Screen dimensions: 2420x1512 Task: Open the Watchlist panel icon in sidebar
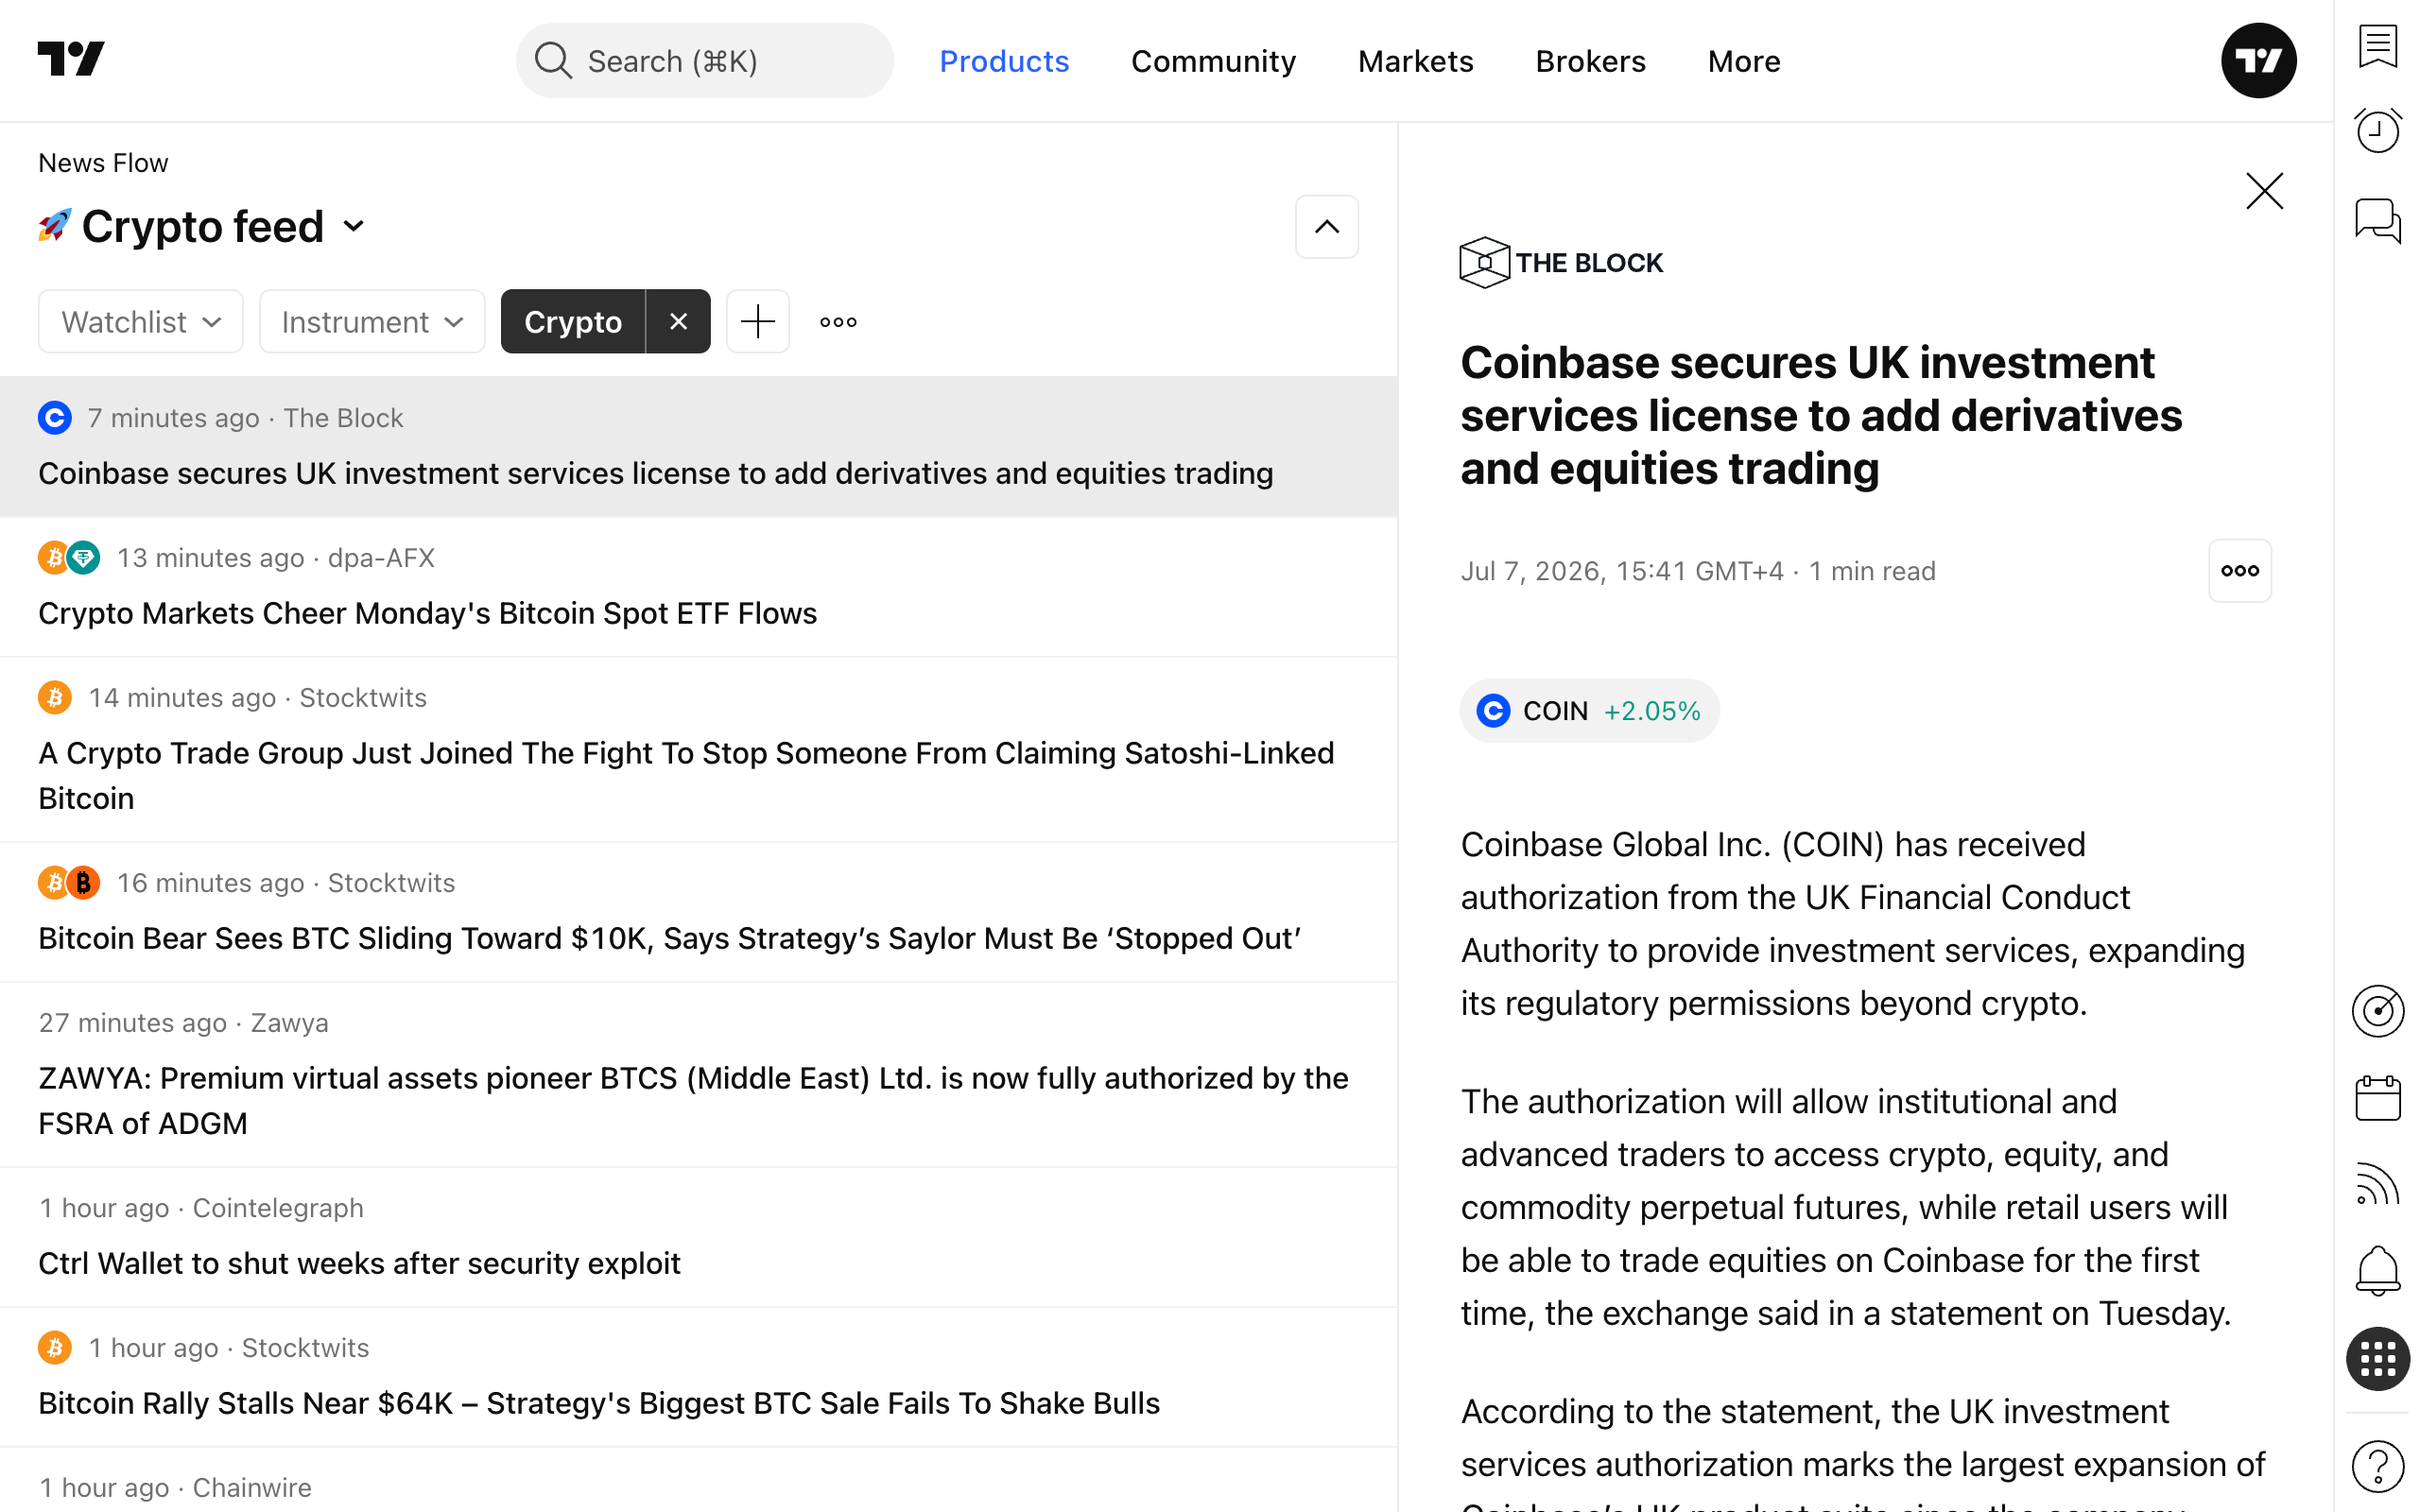click(x=2377, y=46)
